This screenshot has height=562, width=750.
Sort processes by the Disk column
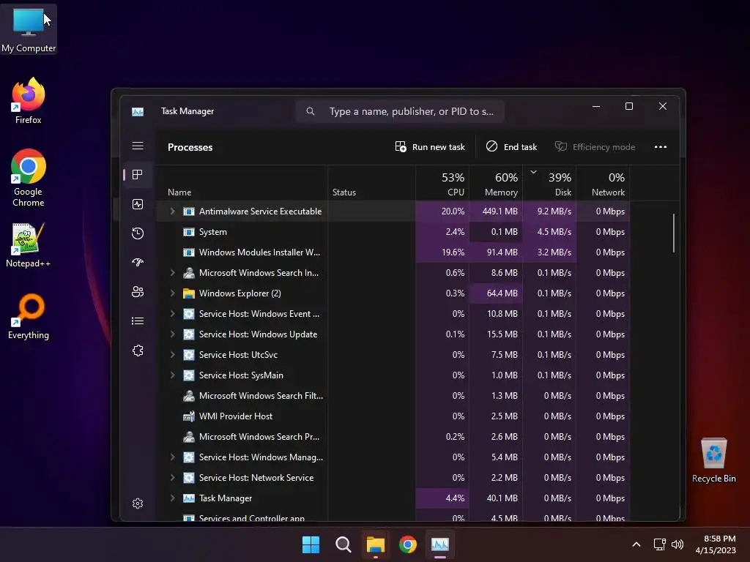(549, 183)
